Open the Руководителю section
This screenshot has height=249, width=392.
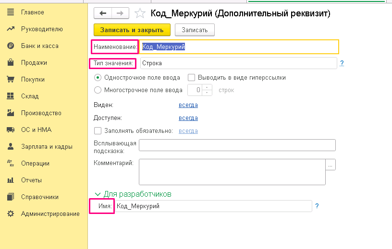tap(42, 29)
